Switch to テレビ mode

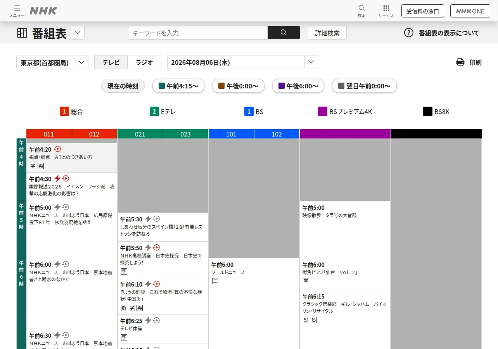[111, 62]
